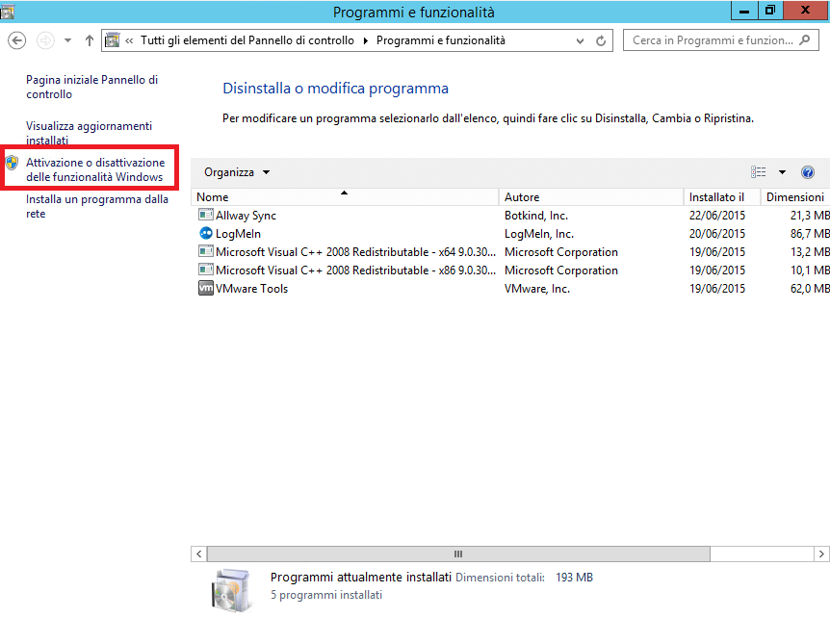Click the installed programs CD box icon

tap(231, 589)
